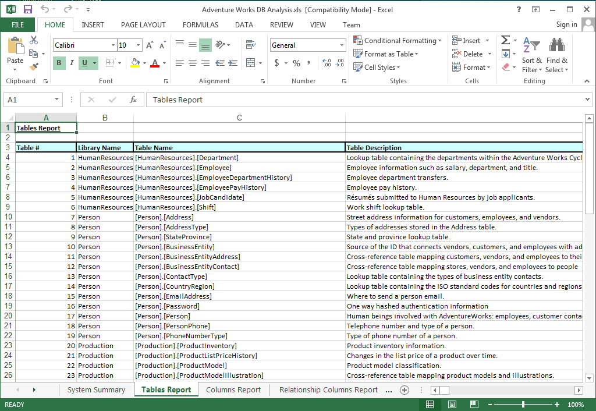Viewport: 596px width, 411px height.
Task: Adjust the zoom slider handle
Action: click(x=523, y=405)
